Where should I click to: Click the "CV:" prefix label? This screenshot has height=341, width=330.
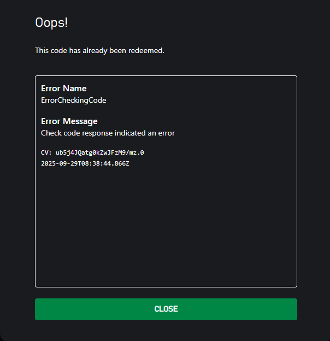(46, 152)
